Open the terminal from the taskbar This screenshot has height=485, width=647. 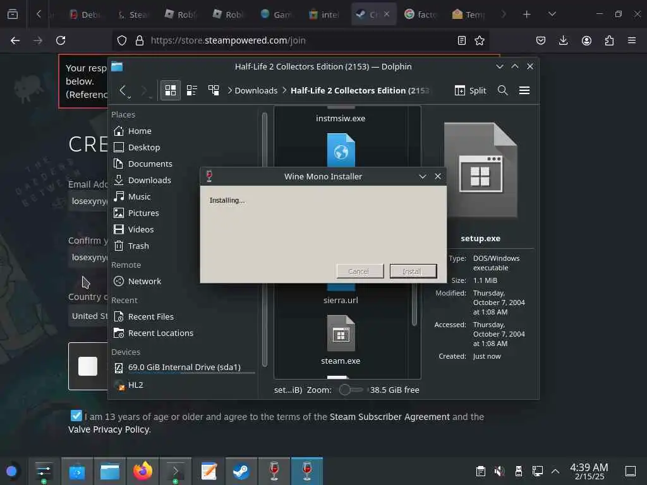176,471
